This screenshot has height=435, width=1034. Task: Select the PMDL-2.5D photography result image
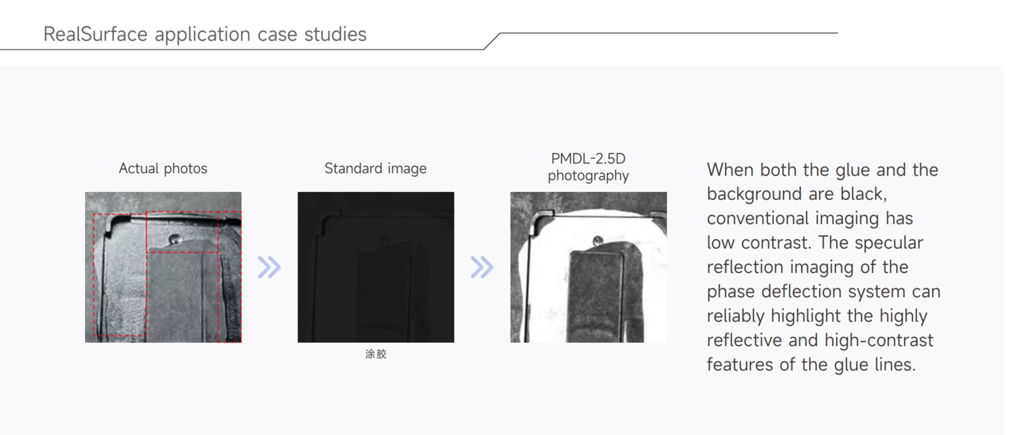[x=588, y=267]
